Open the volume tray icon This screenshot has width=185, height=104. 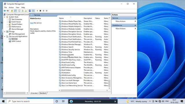(163, 101)
